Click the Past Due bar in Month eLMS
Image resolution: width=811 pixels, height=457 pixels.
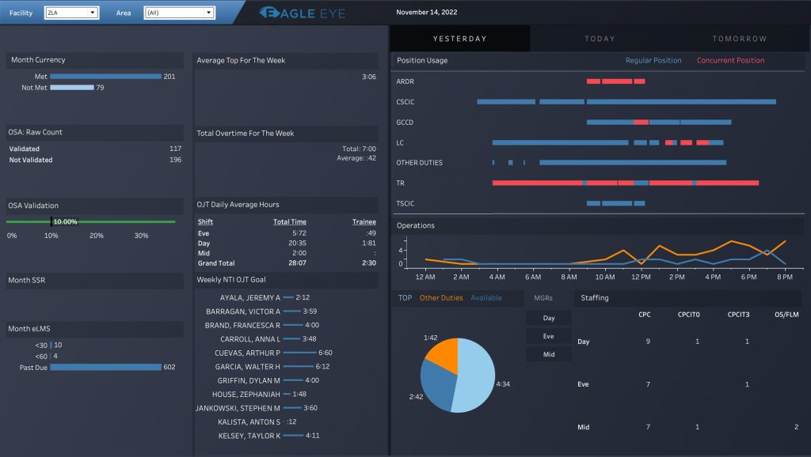point(105,367)
